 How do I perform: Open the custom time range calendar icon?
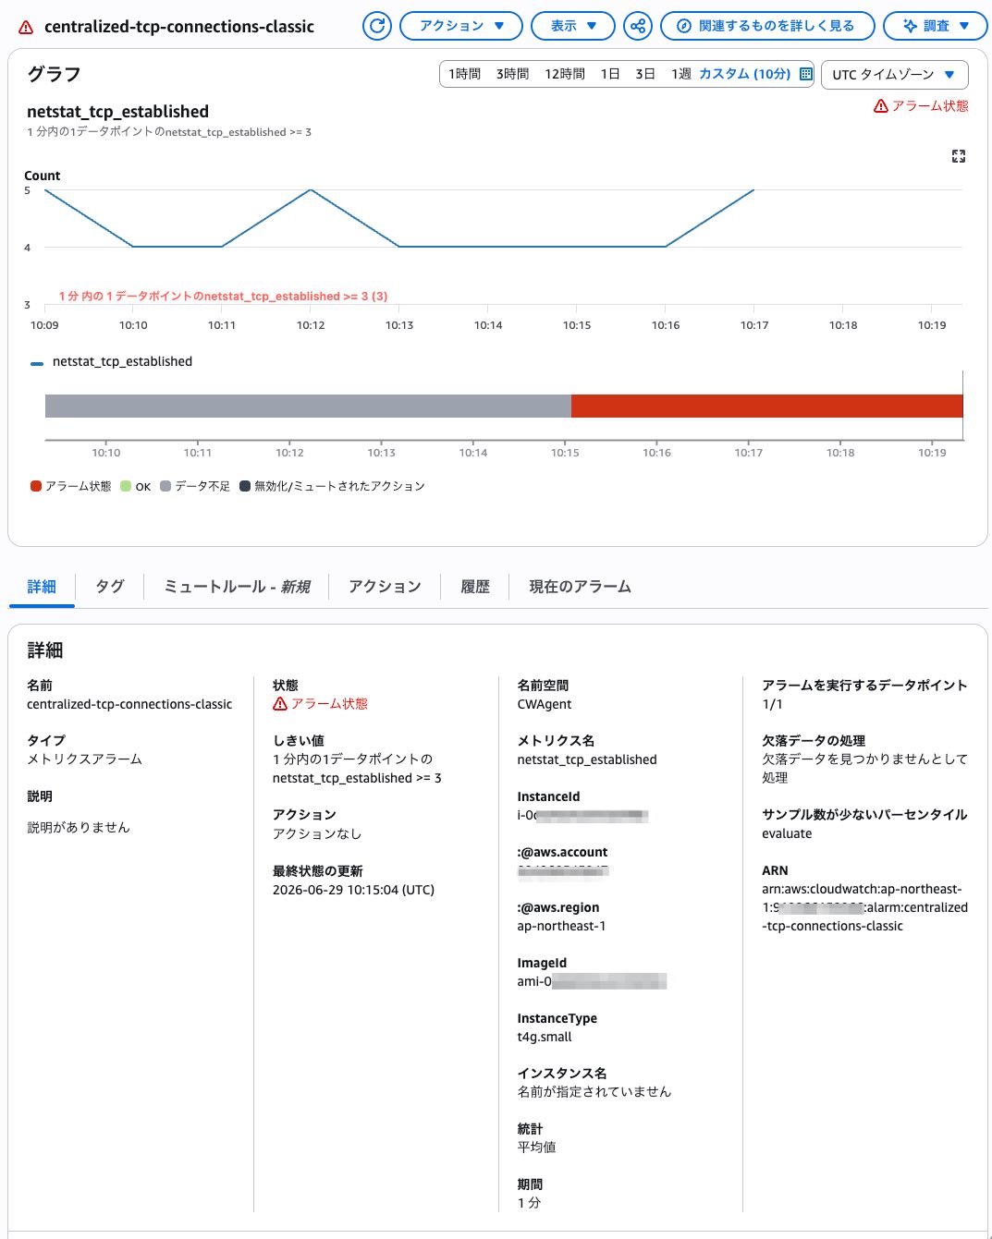pos(806,74)
